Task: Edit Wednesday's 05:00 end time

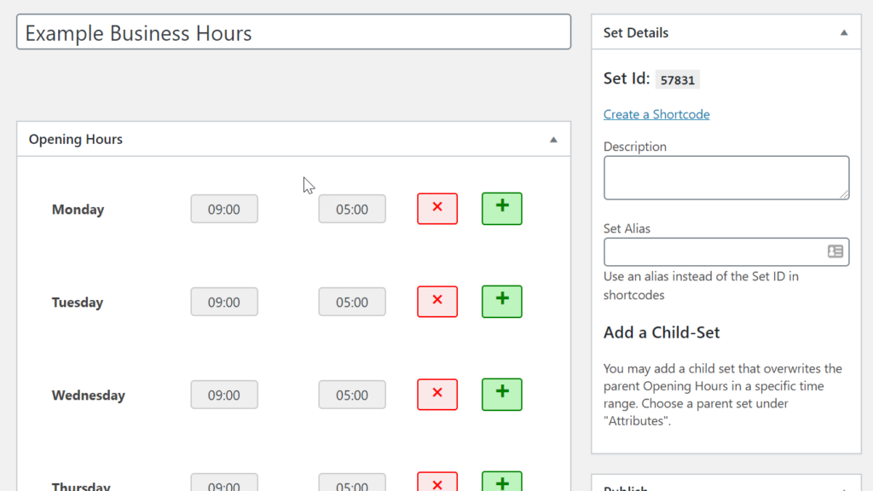Action: (x=352, y=395)
